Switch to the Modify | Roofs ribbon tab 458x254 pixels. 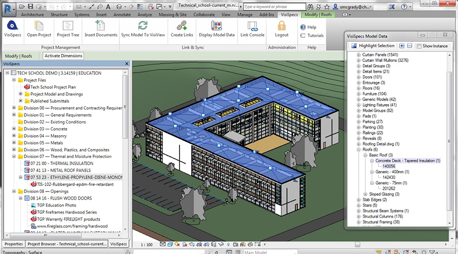318,14
